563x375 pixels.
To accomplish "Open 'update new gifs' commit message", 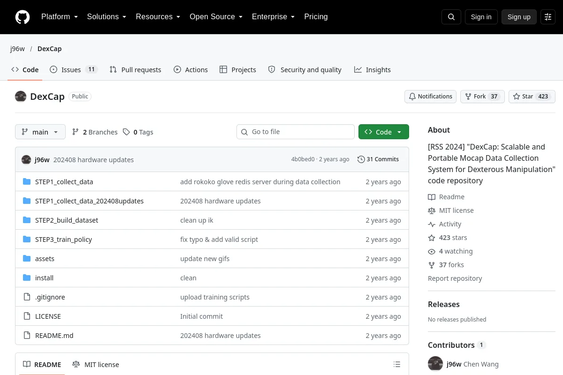I will [x=205, y=259].
